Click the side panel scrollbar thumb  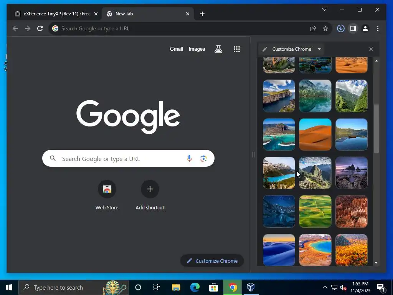click(x=376, y=128)
